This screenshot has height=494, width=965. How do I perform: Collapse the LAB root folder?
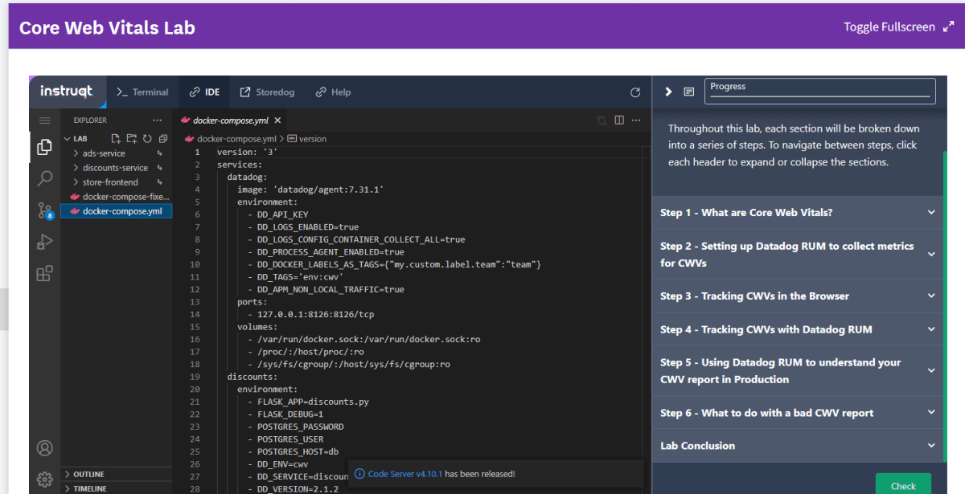pyautogui.click(x=80, y=138)
